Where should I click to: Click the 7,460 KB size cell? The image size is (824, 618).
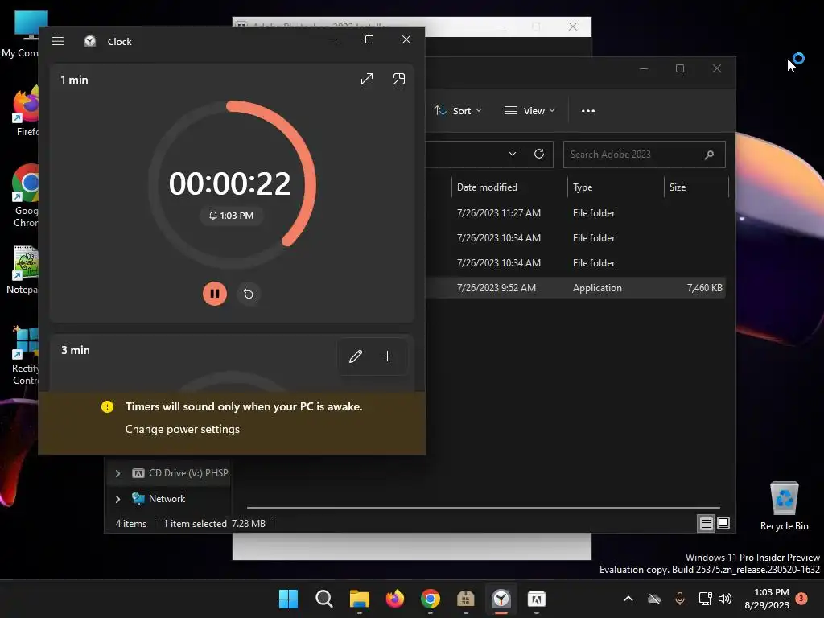click(x=704, y=288)
